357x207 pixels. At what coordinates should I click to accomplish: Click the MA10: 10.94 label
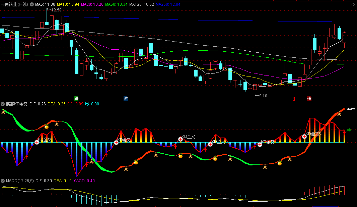point(68,4)
